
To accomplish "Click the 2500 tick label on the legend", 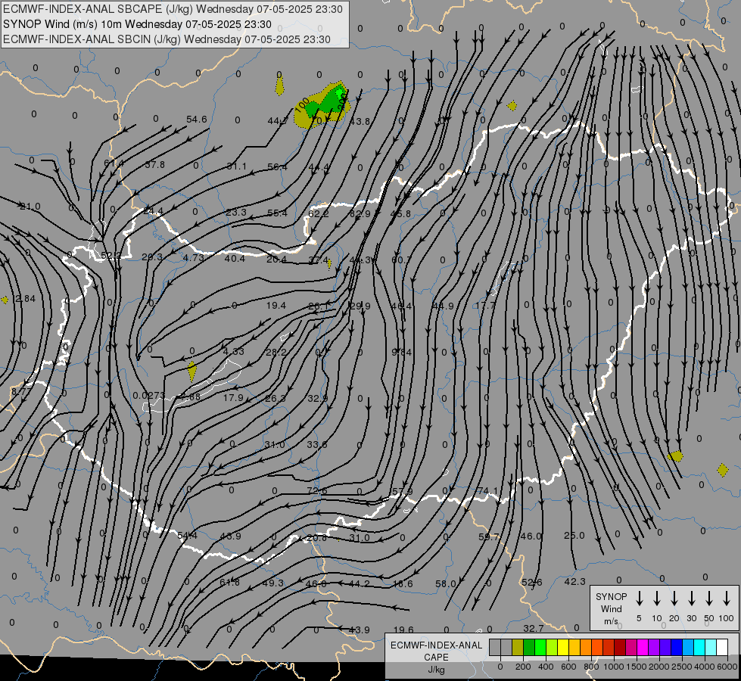I will tap(681, 667).
